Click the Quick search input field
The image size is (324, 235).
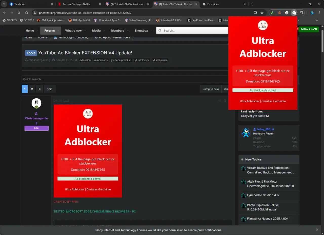125,79
